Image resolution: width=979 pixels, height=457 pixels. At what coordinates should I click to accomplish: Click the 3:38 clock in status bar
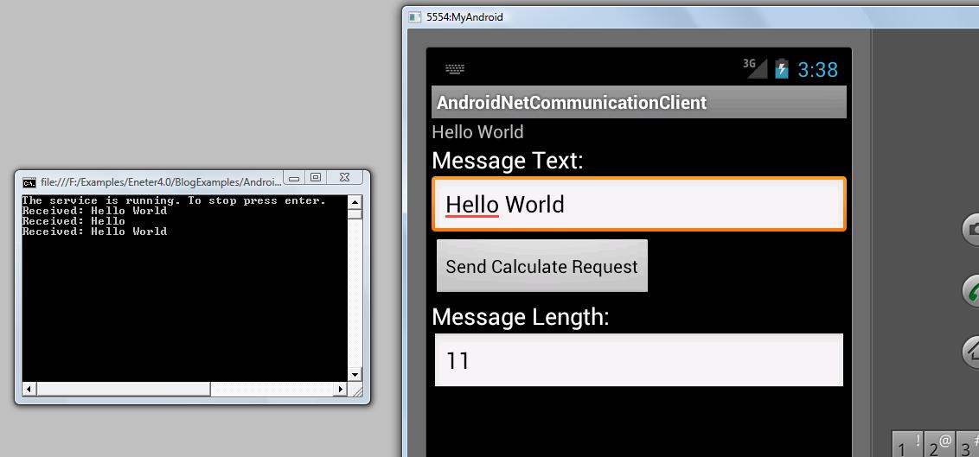pyautogui.click(x=817, y=70)
